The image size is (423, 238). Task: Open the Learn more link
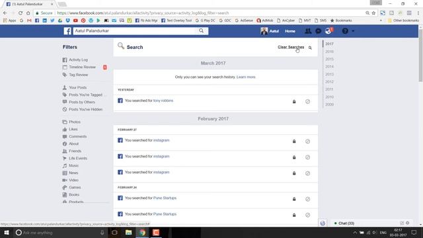246,77
